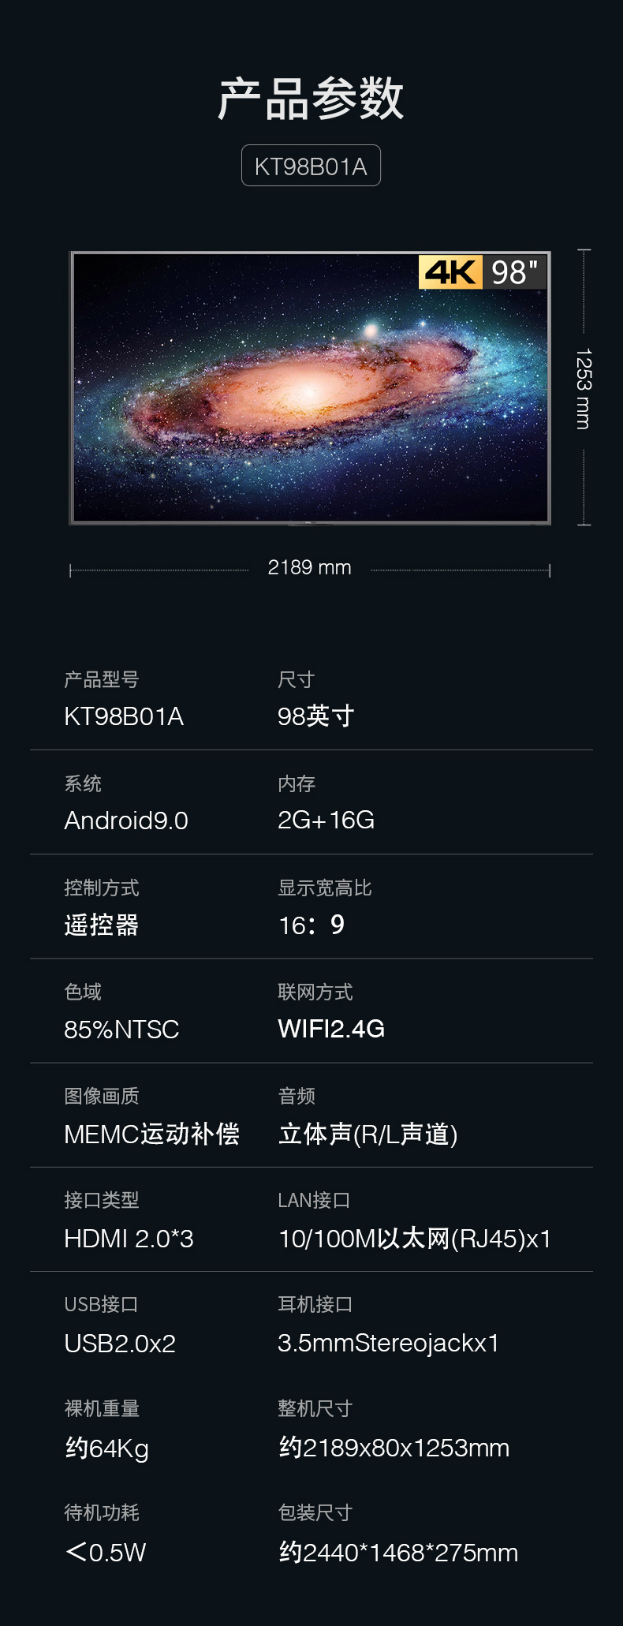This screenshot has width=623, height=1626.
Task: Click the 3.5mmStereojackx1 headphone value
Action: (x=388, y=1343)
